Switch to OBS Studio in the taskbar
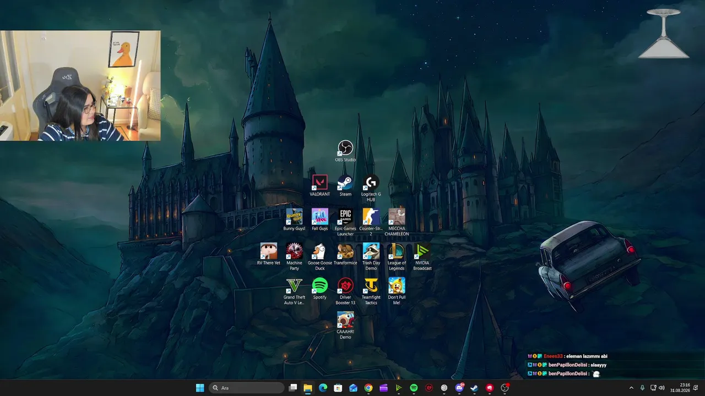 (505, 388)
